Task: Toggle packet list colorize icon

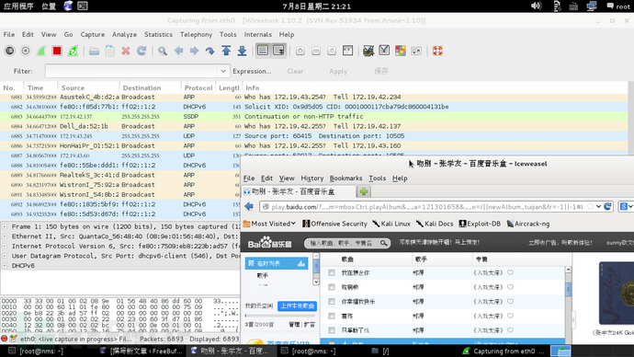Action: click(263, 51)
